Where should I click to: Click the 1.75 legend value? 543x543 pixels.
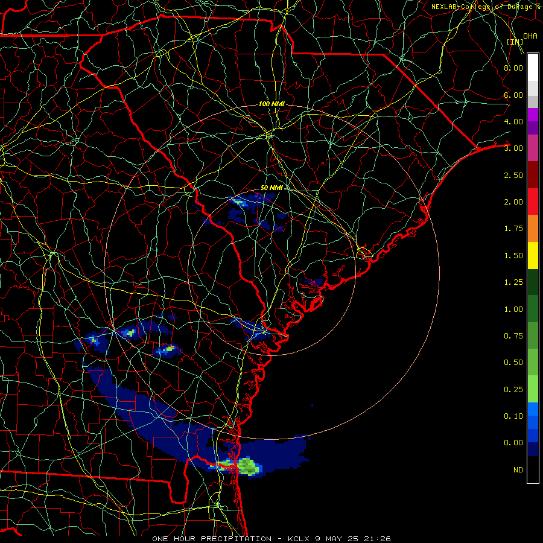click(513, 229)
